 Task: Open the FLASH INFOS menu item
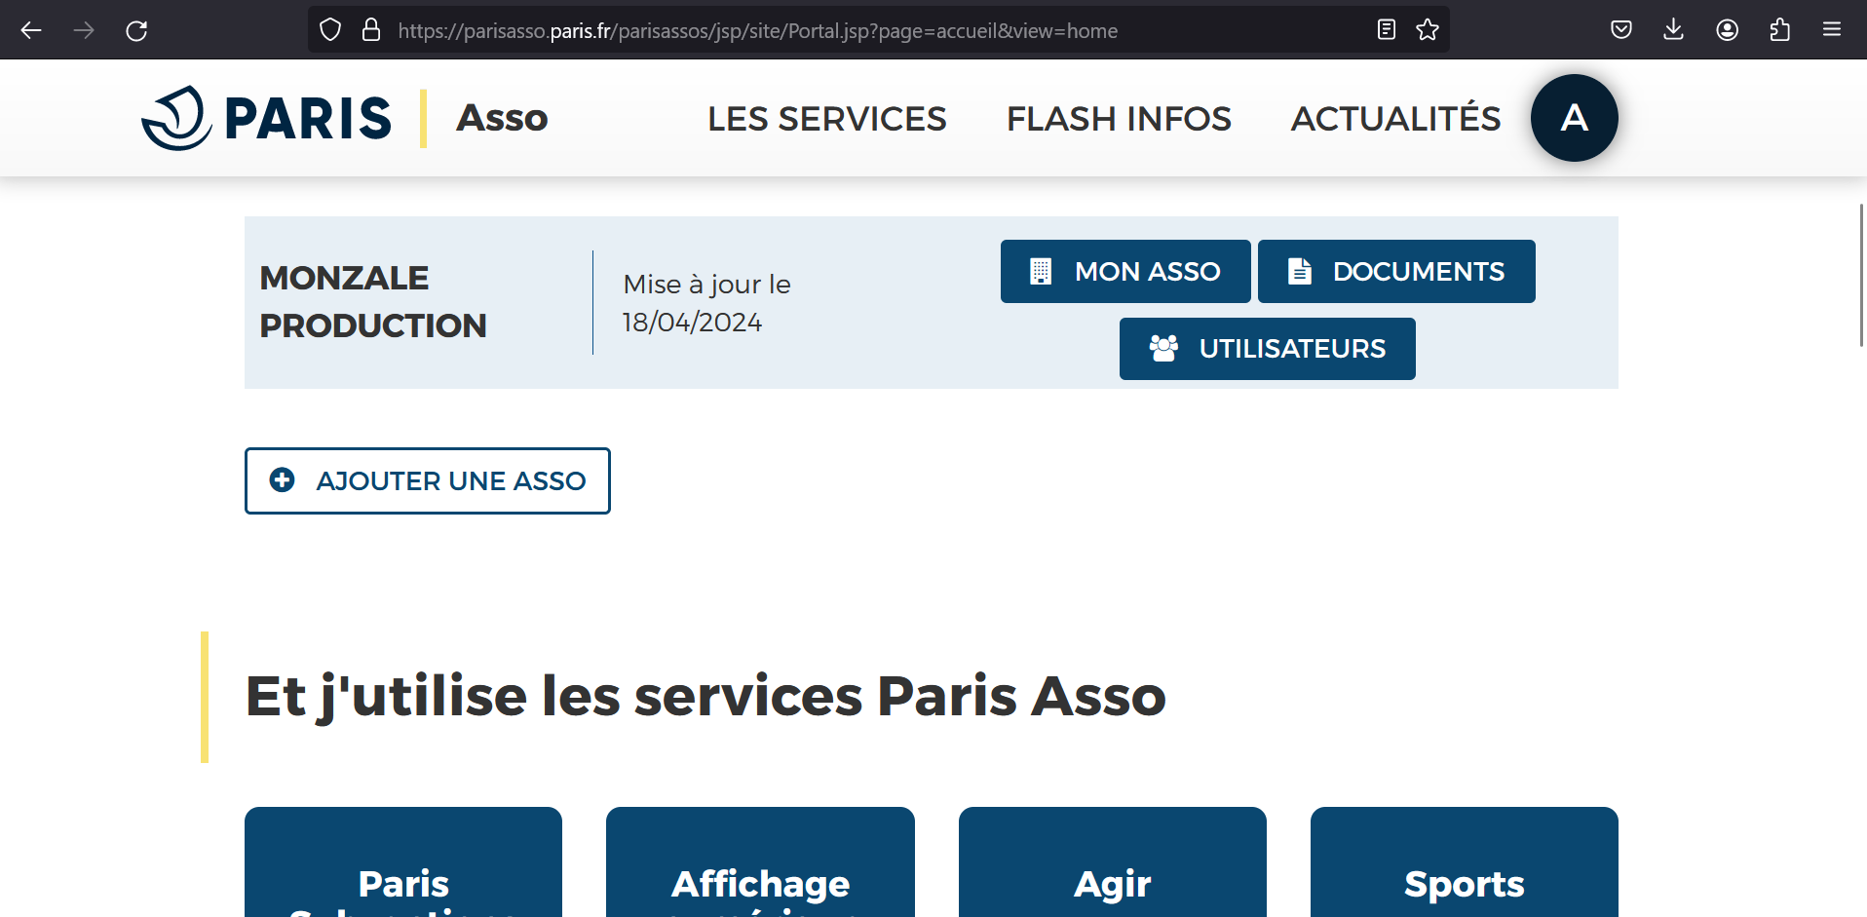click(1119, 119)
